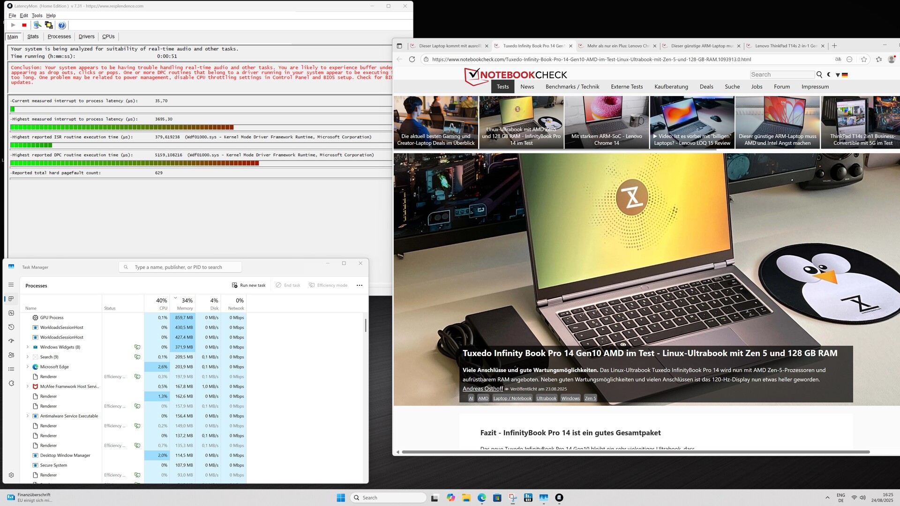The width and height of the screenshot is (900, 506).
Task: Click the browser horizontal scrollbar
Action: [635, 452]
